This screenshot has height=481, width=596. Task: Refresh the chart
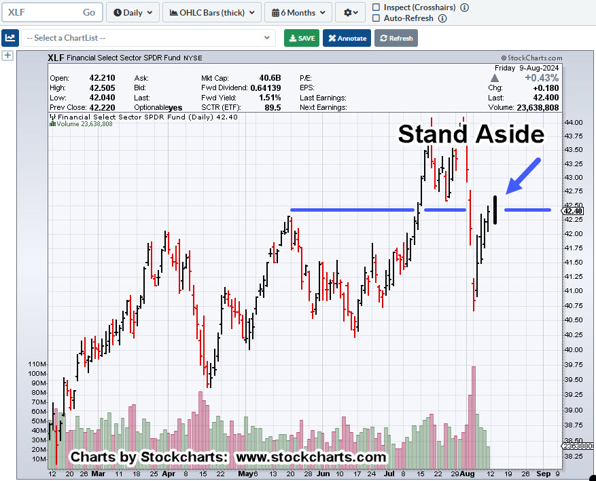click(x=396, y=38)
